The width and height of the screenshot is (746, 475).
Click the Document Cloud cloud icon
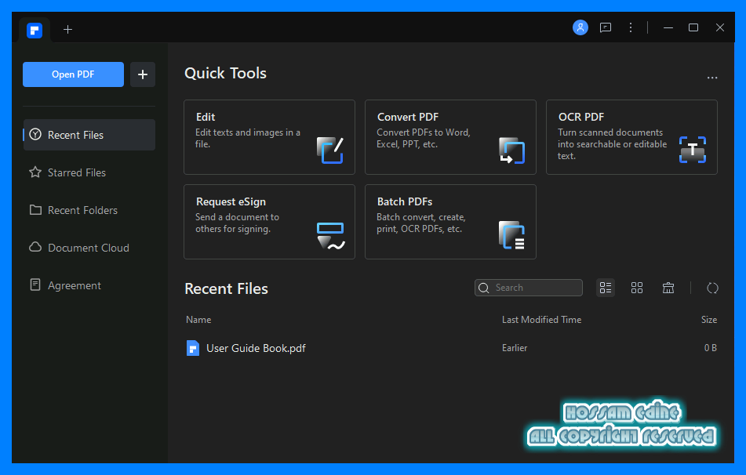(35, 247)
